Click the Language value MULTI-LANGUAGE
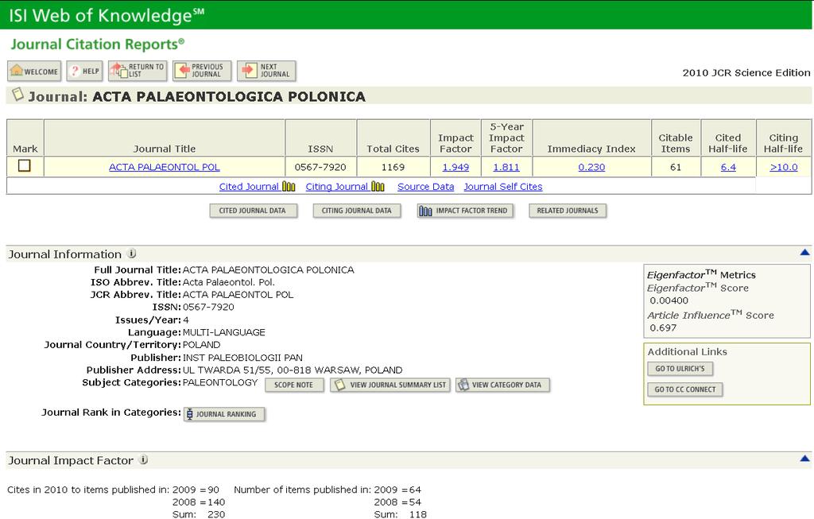814x519 pixels. coord(223,332)
